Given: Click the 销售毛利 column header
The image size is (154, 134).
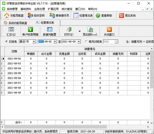Looking at the screenshot, I should point(118,54).
